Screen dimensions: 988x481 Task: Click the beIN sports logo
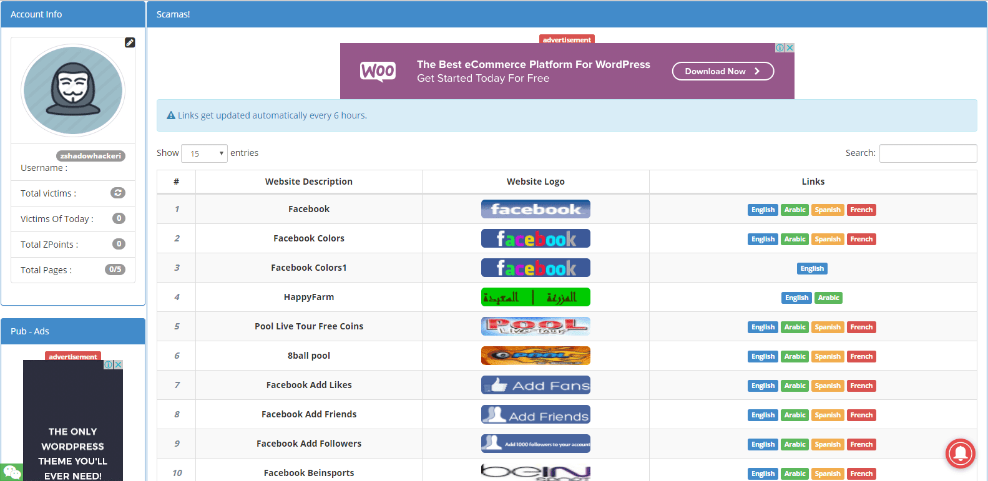point(536,472)
